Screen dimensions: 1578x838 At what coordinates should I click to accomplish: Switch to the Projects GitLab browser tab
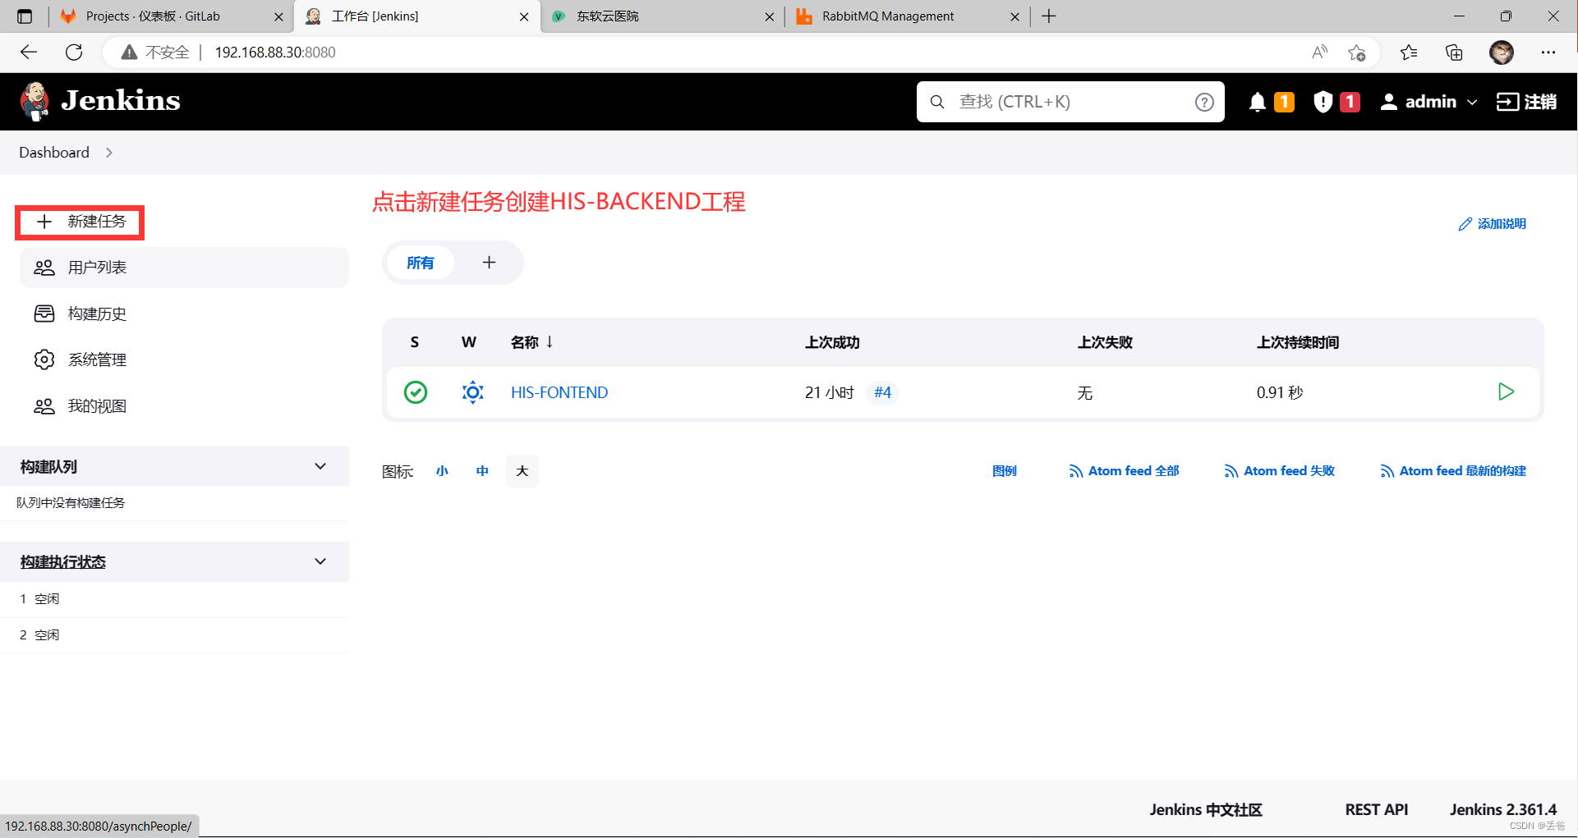pyautogui.click(x=173, y=16)
